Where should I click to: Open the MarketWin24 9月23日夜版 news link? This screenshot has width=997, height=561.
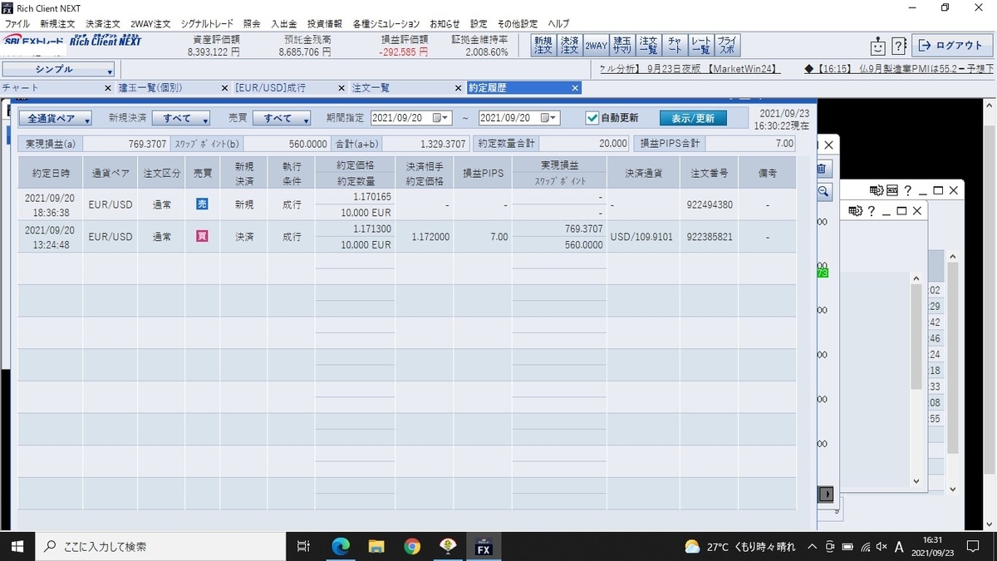tap(689, 70)
